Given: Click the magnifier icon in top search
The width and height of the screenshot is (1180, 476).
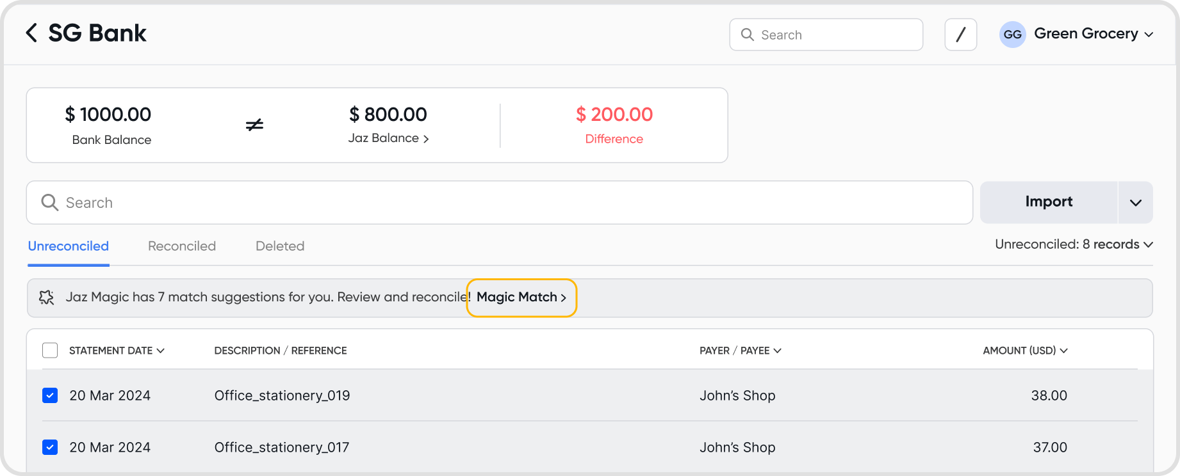Looking at the screenshot, I should coord(747,35).
